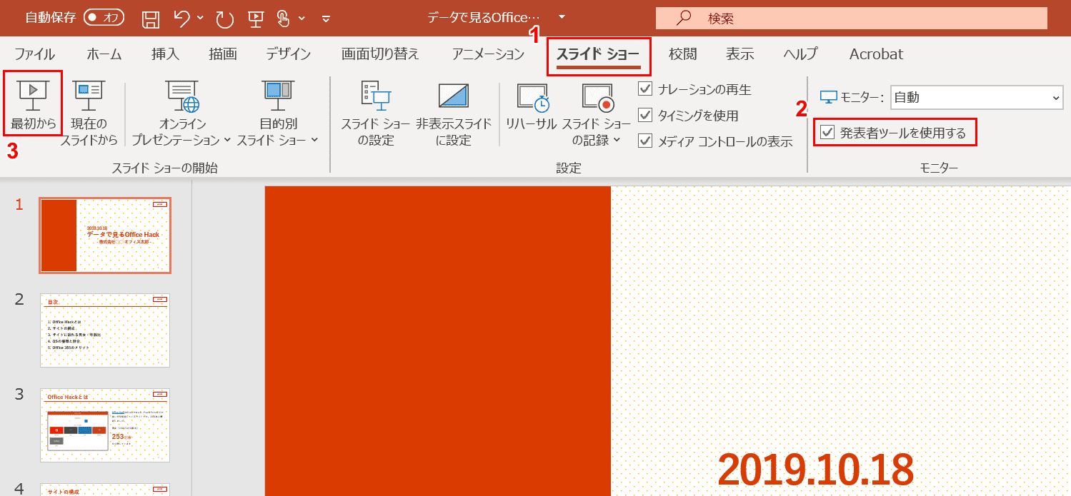Switch to the ホーム tab
Screen dimensions: 1071x496
pos(104,54)
